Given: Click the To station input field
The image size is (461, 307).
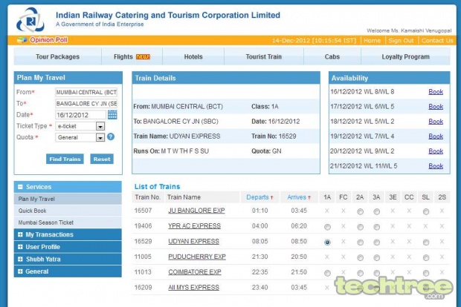Looking at the screenshot, I should 86,104.
